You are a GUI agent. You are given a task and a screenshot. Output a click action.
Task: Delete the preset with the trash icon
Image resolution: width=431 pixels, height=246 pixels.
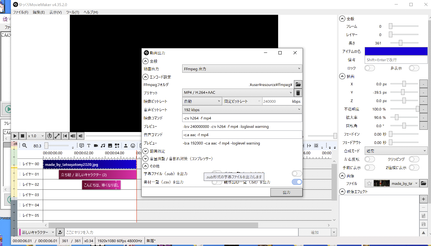[x=298, y=93]
